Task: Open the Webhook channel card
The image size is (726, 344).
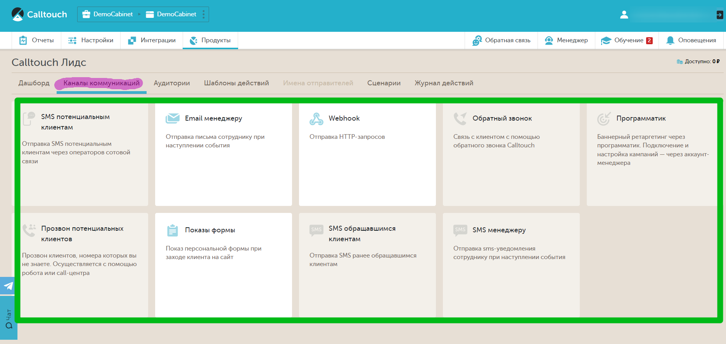Action: click(367, 154)
